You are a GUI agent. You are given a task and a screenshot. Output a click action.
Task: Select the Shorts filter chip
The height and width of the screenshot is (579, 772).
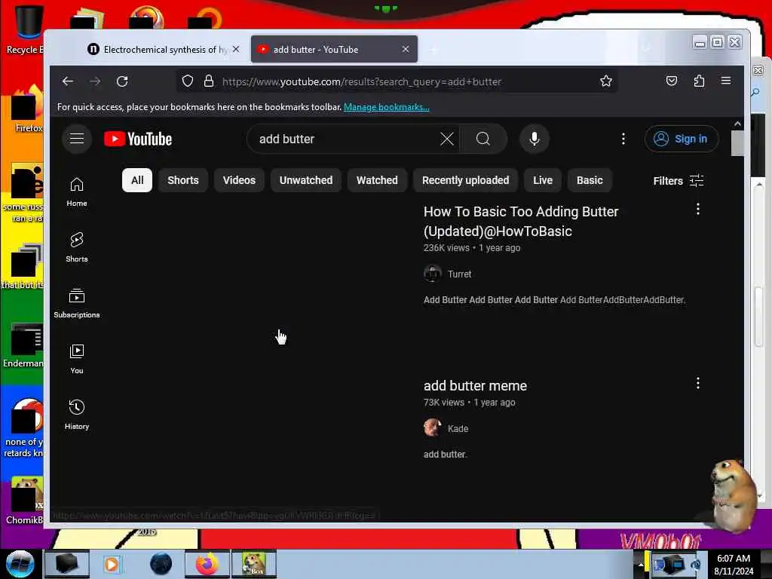tap(183, 180)
